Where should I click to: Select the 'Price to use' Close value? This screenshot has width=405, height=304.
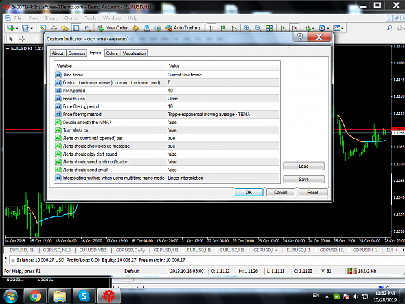click(223, 99)
